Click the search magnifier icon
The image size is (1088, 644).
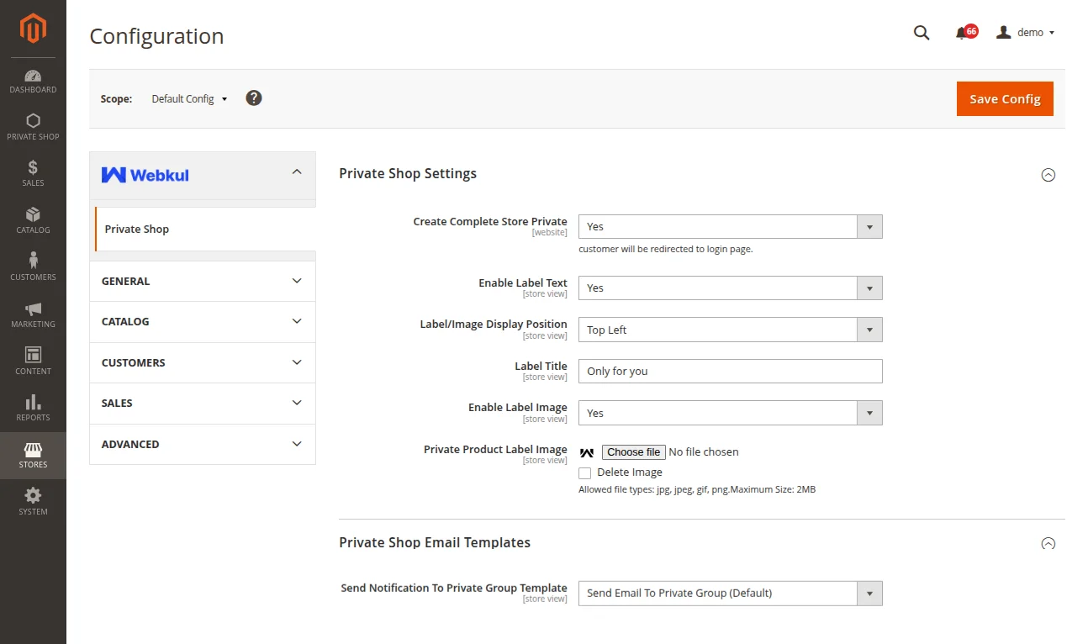pos(922,33)
